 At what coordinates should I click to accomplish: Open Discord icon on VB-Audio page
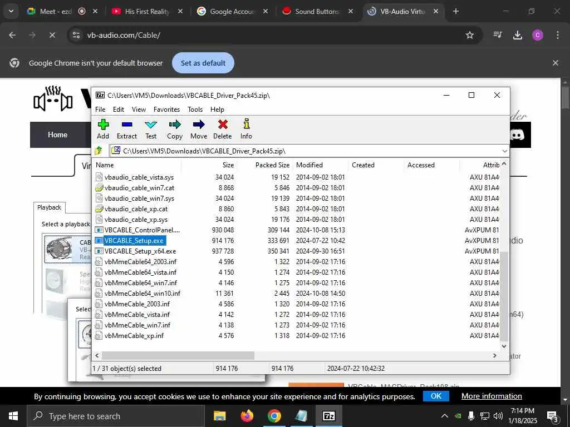click(x=517, y=135)
